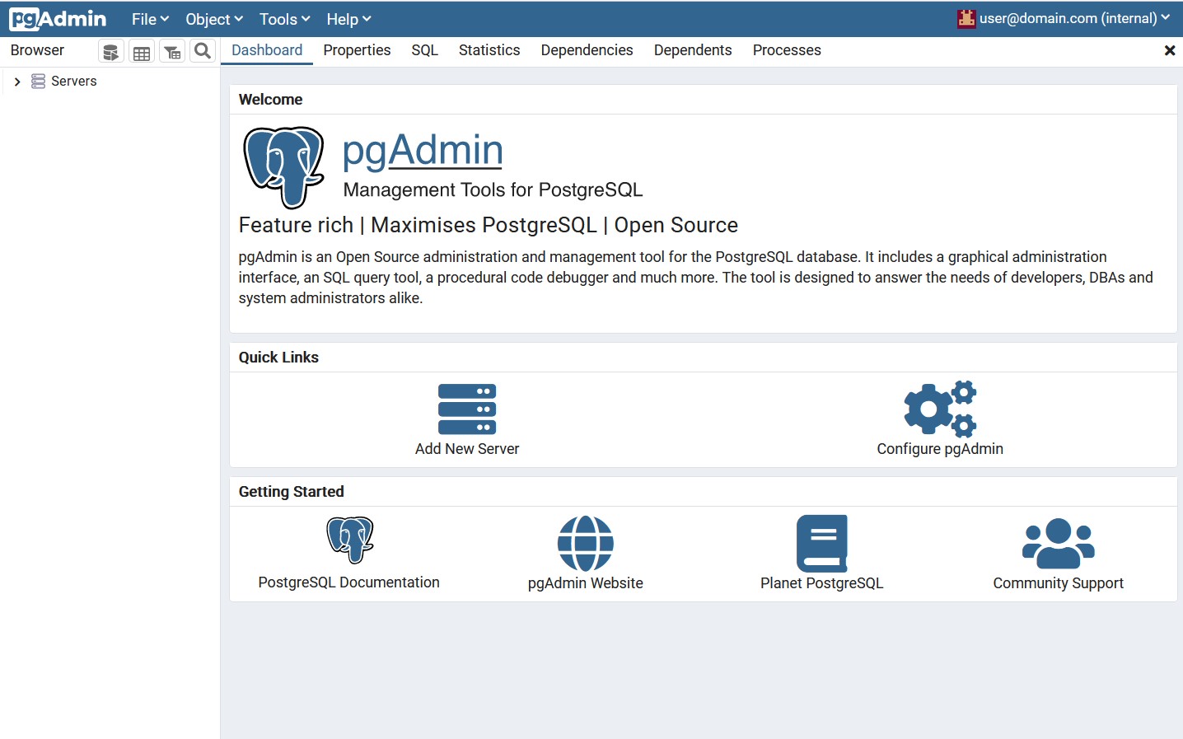Click the Browser panel title

pyautogui.click(x=37, y=50)
